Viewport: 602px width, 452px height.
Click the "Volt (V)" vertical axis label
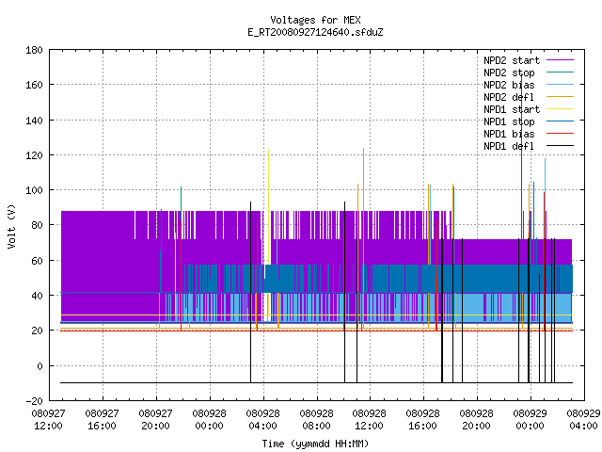coord(11,226)
